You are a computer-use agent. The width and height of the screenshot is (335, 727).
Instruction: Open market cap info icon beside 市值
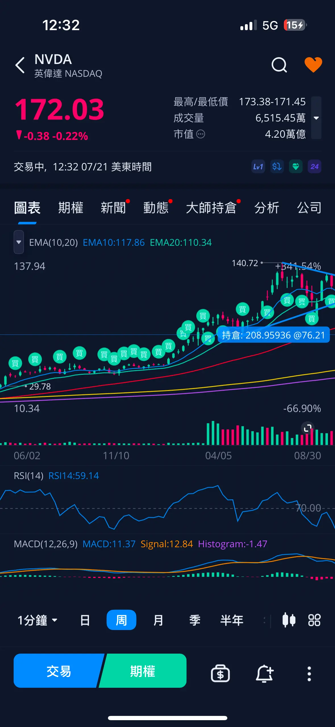pyautogui.click(x=201, y=134)
